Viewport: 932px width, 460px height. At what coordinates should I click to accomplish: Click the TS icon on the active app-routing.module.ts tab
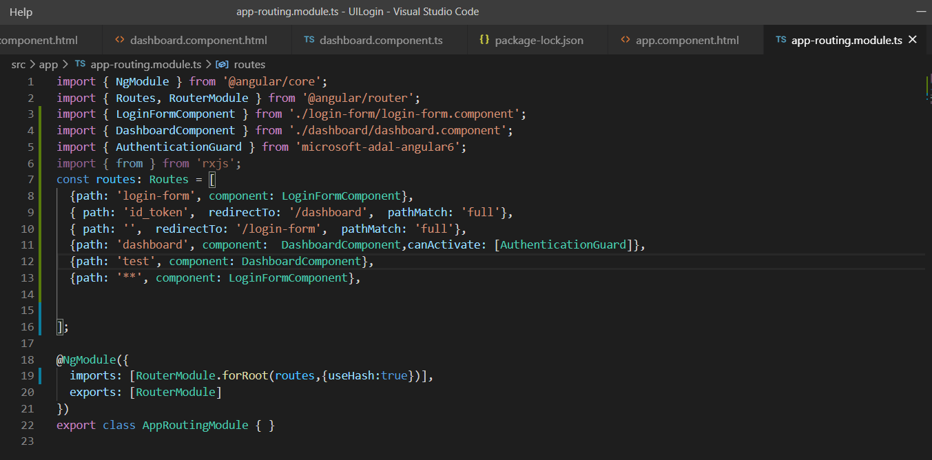click(779, 39)
